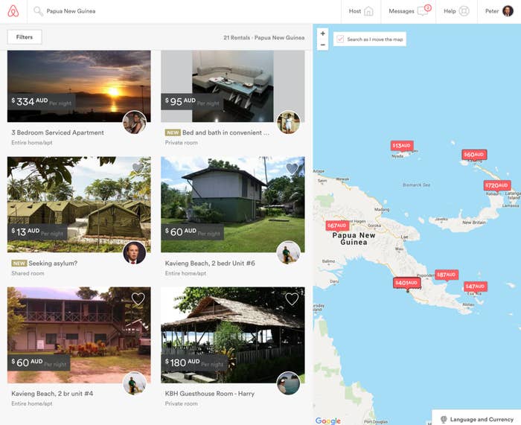This screenshot has height=425, width=521.
Task: Select the $720 AUD map price marker
Action: click(x=497, y=185)
